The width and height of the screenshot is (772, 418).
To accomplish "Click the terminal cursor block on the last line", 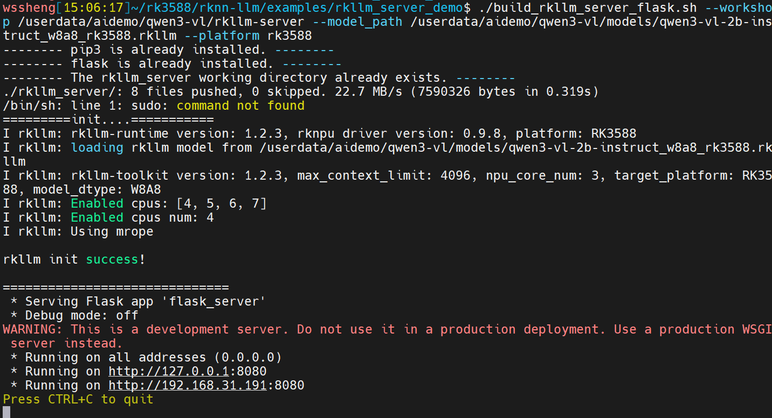I will (x=6, y=413).
